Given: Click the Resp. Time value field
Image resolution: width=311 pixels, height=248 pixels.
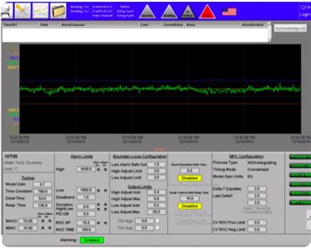Looking at the screenshot, I should point(43,205).
